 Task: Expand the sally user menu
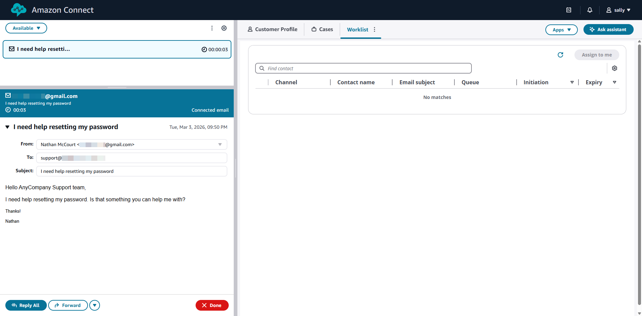619,10
